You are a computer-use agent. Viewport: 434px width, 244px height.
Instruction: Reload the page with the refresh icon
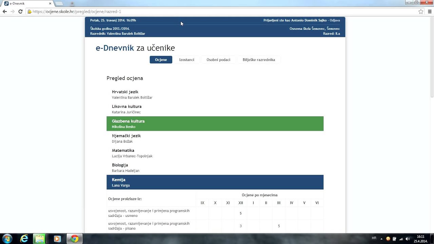point(20,12)
